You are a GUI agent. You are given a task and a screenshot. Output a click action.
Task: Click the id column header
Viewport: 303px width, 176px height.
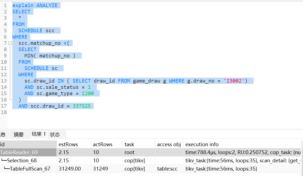coord(3,145)
